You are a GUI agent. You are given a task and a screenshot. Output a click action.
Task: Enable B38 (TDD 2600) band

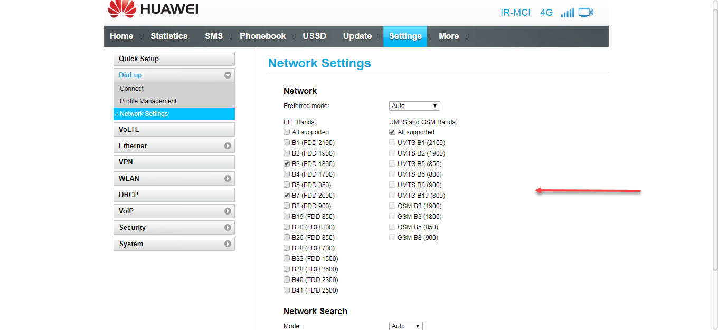tap(287, 269)
